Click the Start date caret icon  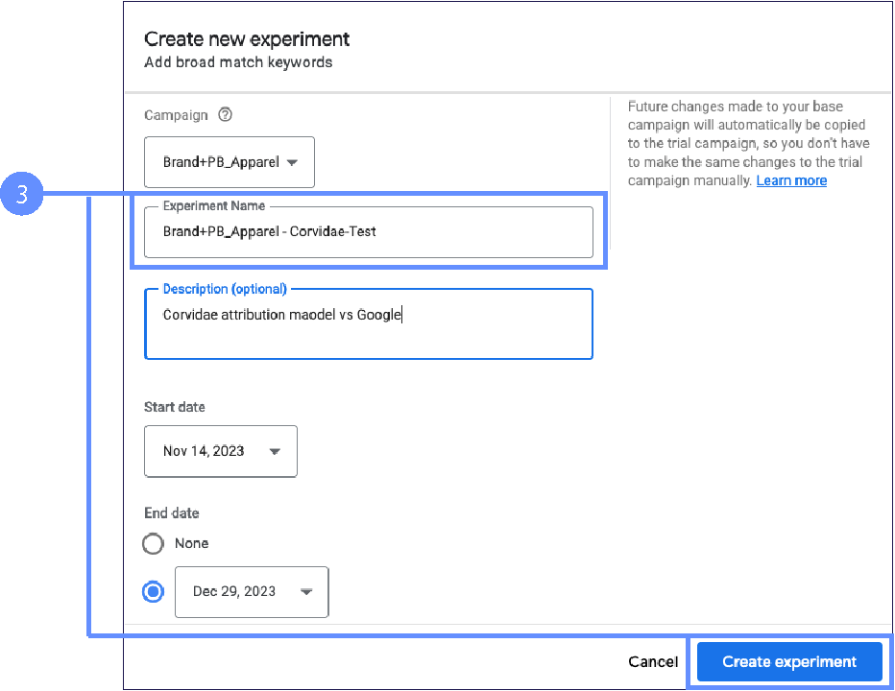(x=276, y=451)
